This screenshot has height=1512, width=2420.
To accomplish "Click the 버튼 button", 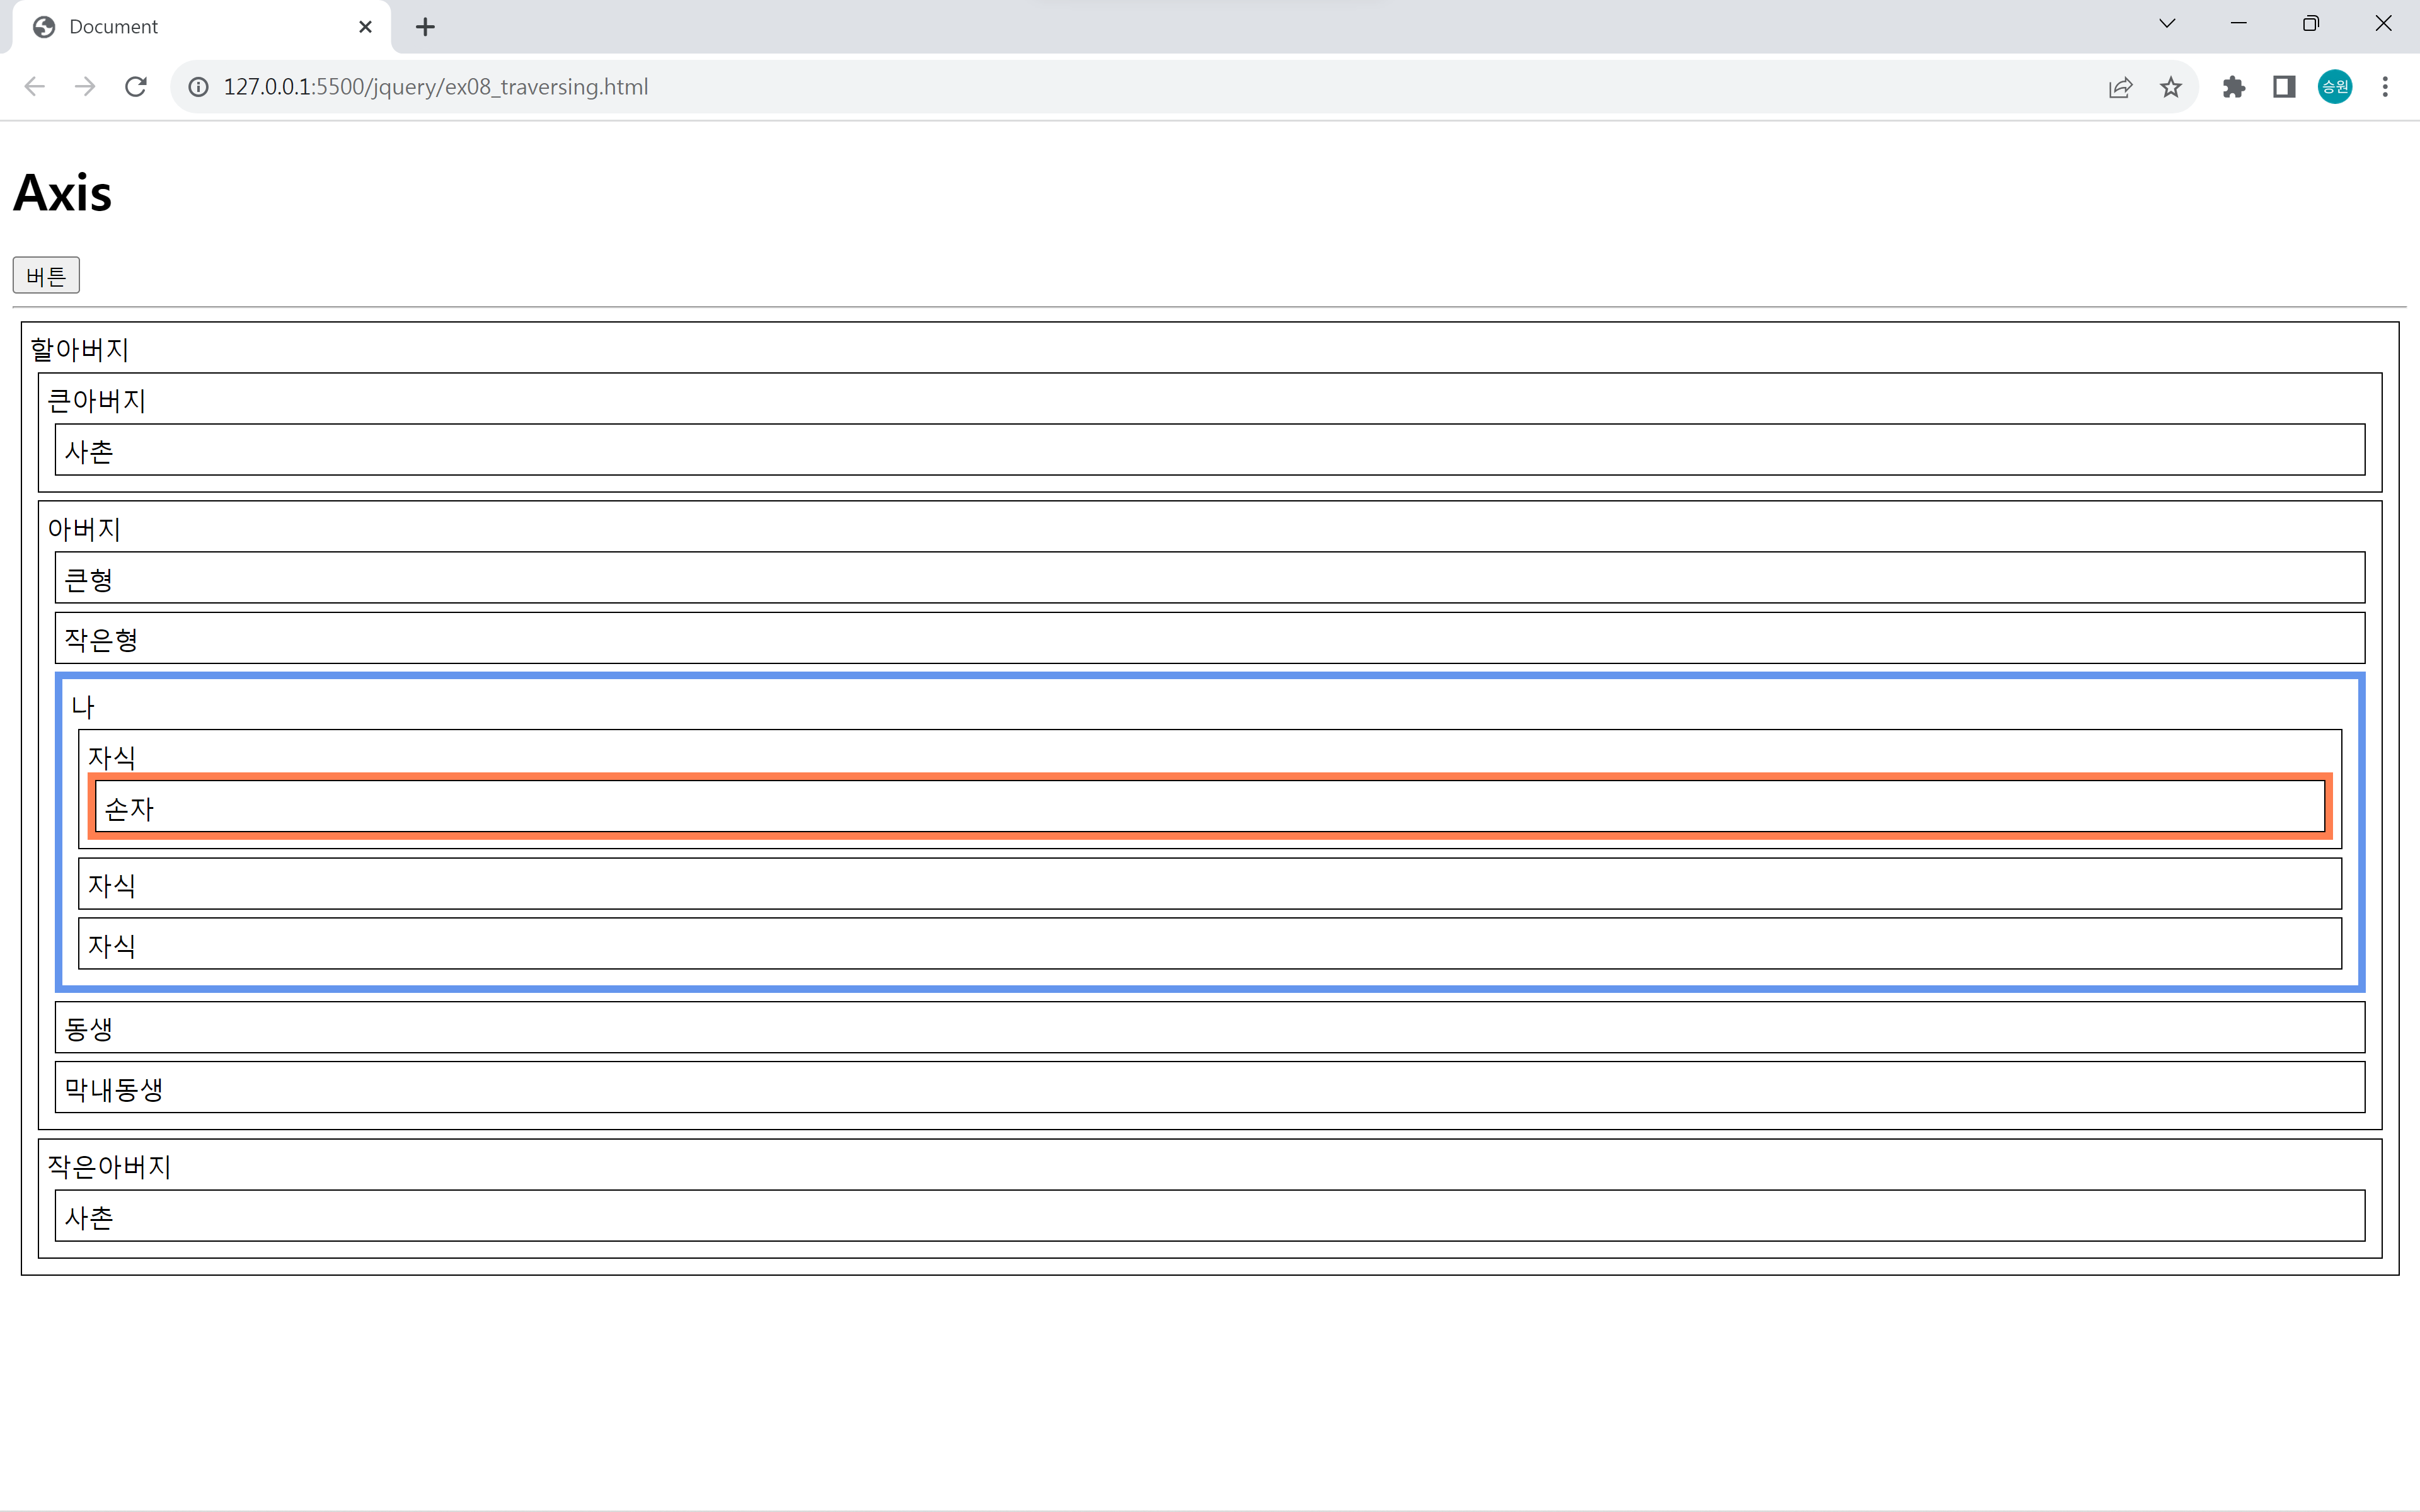I will click(46, 275).
